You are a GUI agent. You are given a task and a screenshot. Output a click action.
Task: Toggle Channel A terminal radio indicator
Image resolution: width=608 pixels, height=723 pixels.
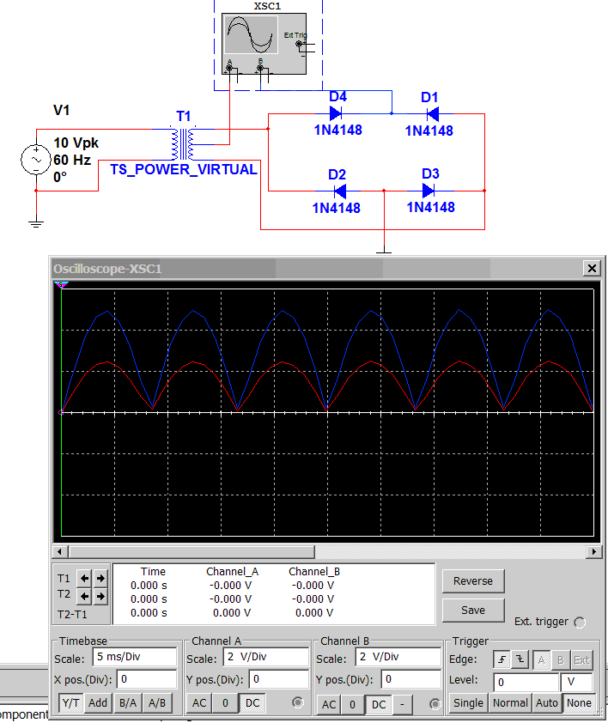pyautogui.click(x=298, y=702)
